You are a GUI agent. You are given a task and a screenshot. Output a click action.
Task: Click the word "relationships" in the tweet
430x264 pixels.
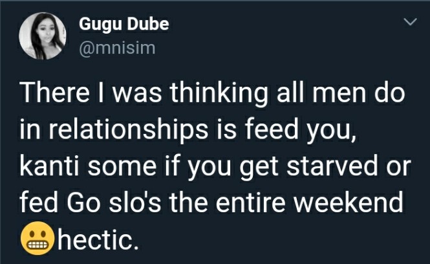click(128, 130)
